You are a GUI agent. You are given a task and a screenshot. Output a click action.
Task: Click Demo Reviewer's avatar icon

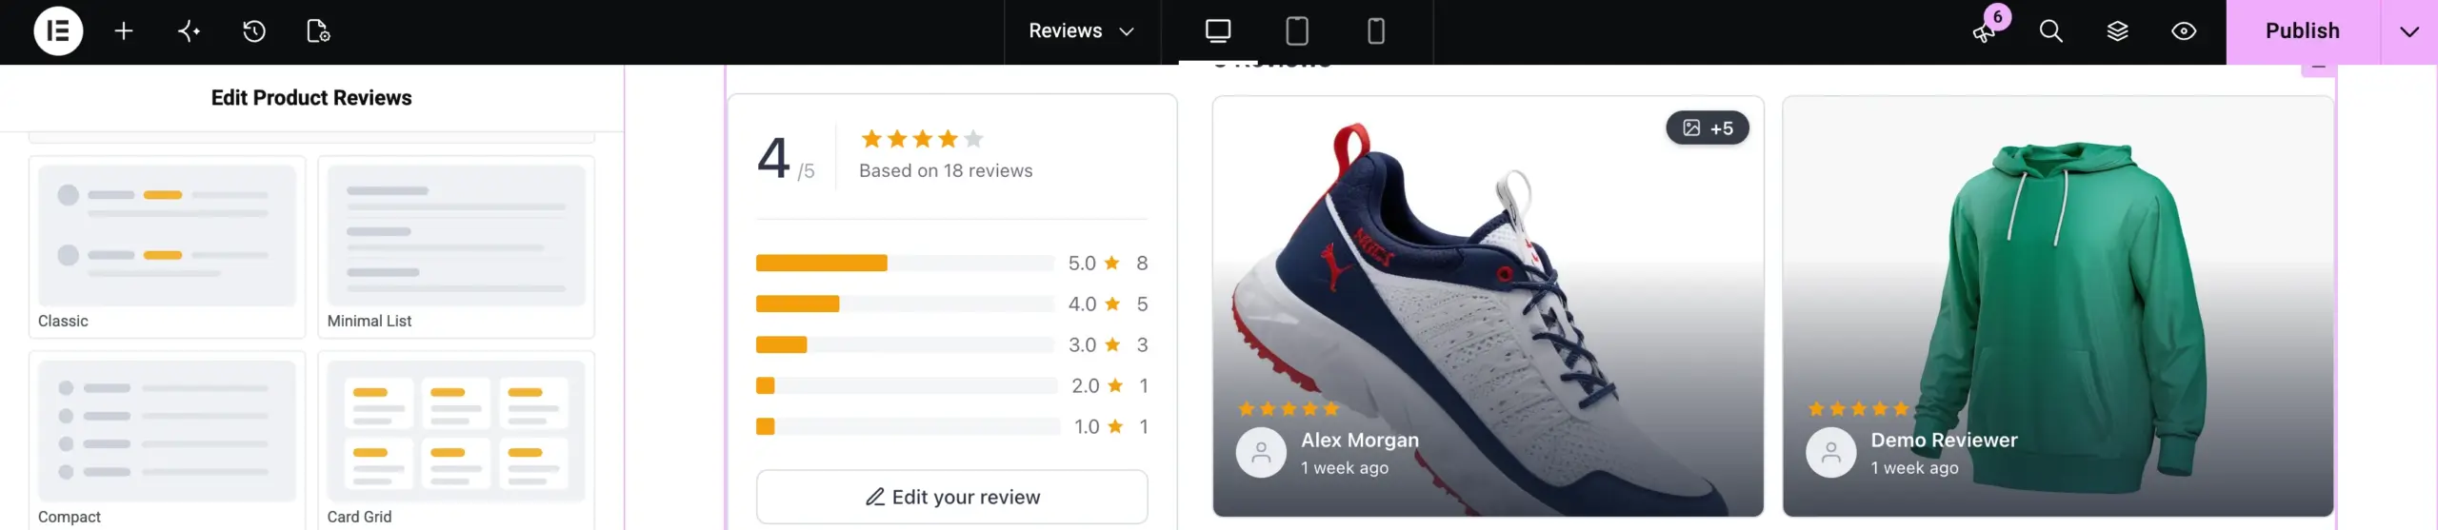coord(1830,453)
